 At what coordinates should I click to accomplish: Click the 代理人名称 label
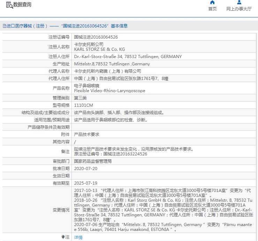(x=59, y=71)
